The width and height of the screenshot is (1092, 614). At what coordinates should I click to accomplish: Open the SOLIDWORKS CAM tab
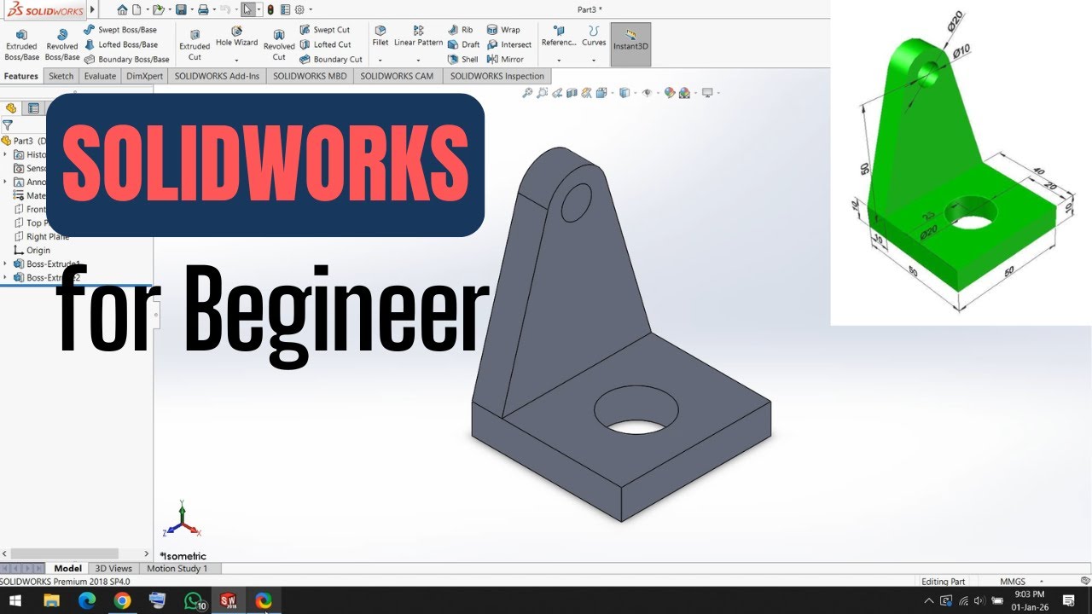coord(397,76)
